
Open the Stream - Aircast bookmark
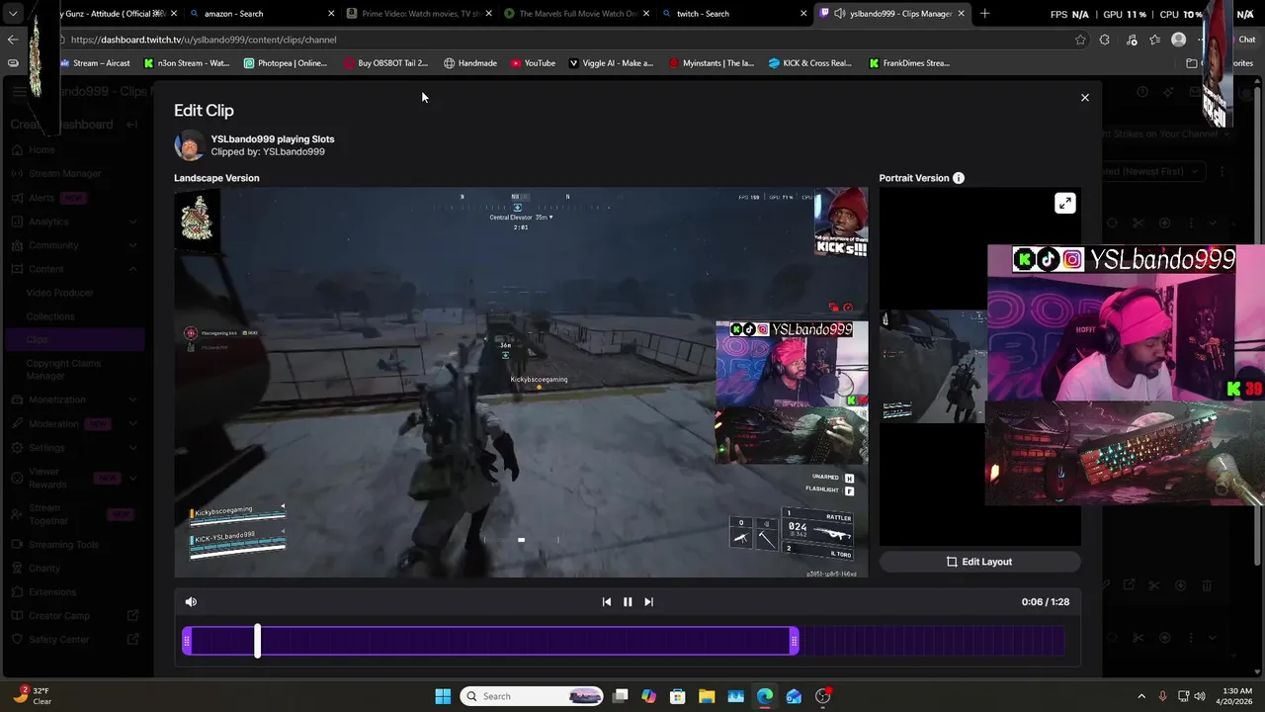[95, 63]
